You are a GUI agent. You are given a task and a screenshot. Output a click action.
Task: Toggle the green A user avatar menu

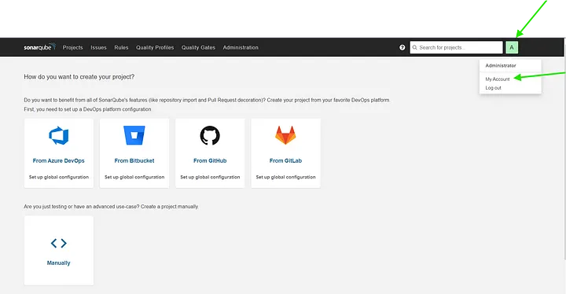tap(512, 47)
